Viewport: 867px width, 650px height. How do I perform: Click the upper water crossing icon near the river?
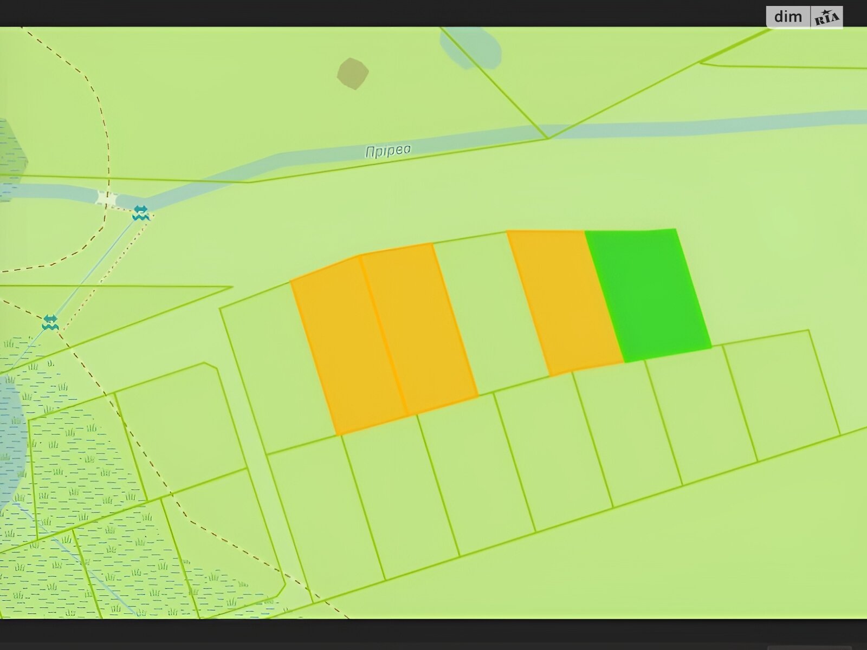(141, 212)
